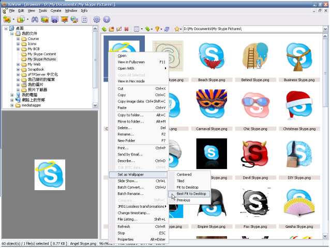Click the yellow filter funnel icon
Image resolution: width=330 pixels, height=248 pixels.
[x=157, y=29]
